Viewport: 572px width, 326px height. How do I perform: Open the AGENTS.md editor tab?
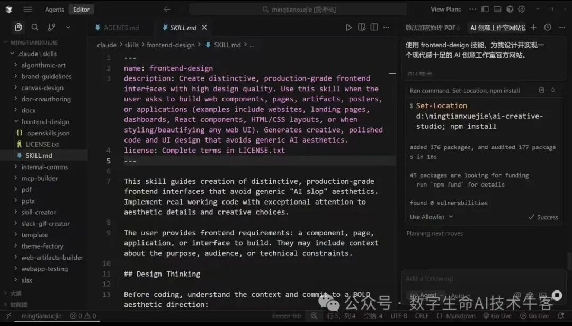pos(117,28)
